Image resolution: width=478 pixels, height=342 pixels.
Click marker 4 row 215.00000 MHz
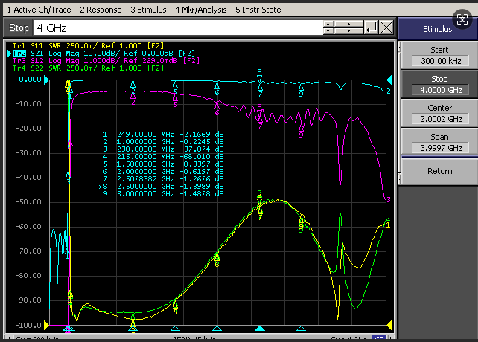pos(163,157)
